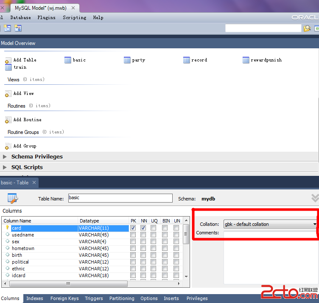The height and width of the screenshot is (303, 319).
Task: Open the basic table icon
Action: coord(68,60)
